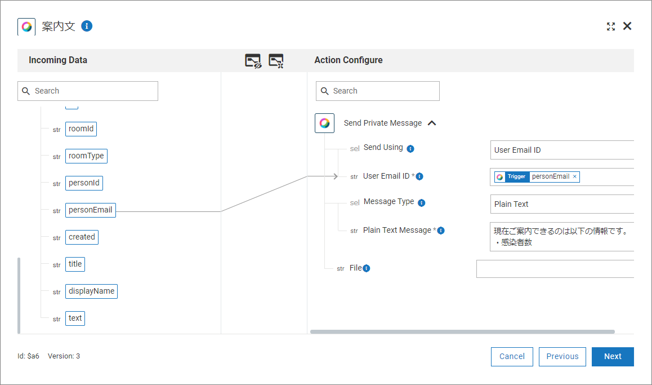Image resolution: width=652 pixels, height=385 pixels.
Task: Remove the personEmail trigger tag
Action: click(574, 176)
